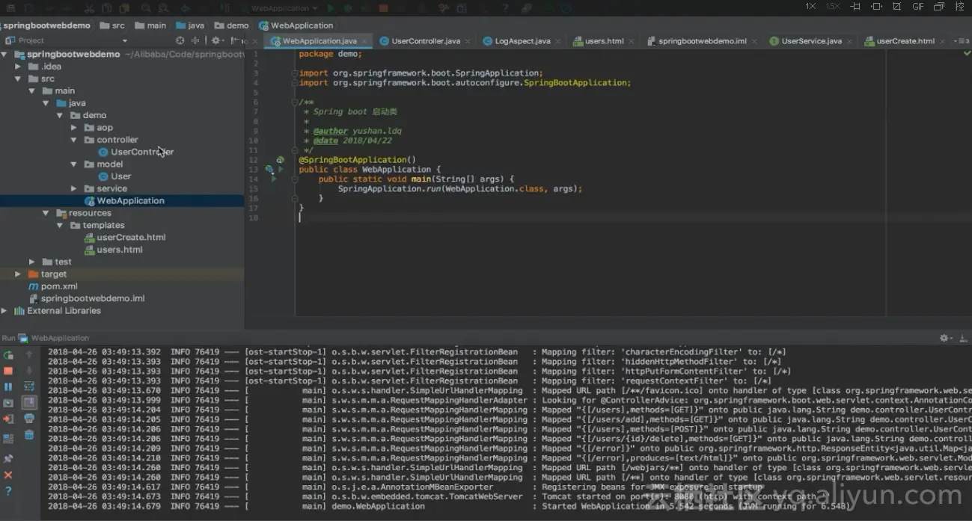972x521 pixels.
Task: Open the run configuration WebApplication dropdown
Action: 280,8
